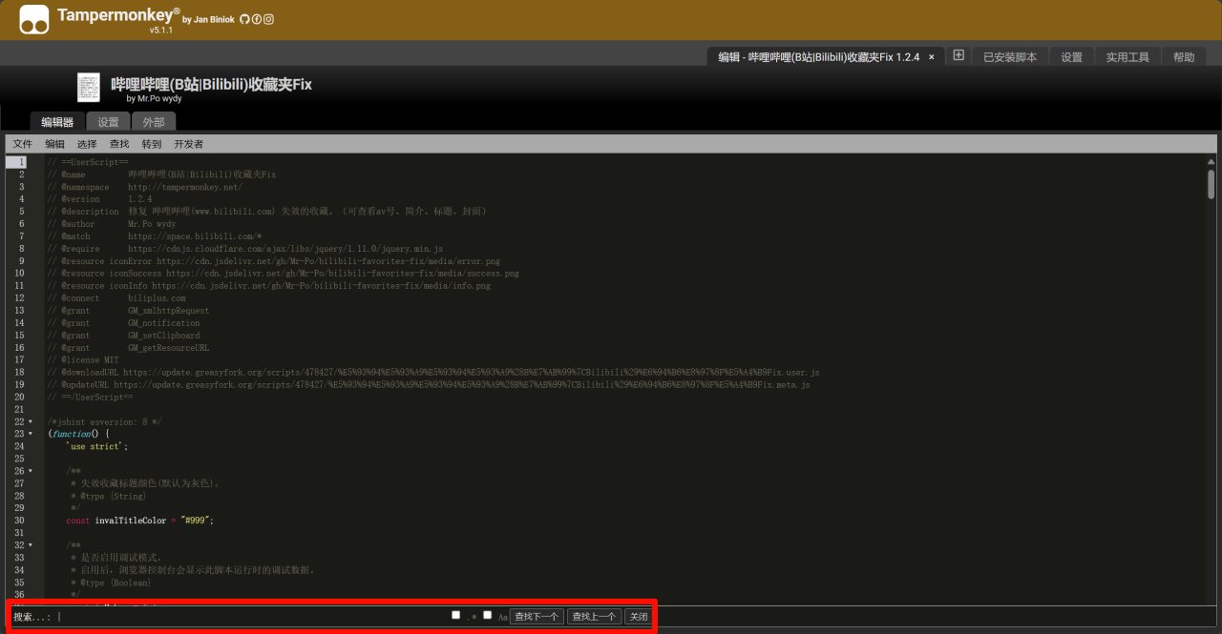Click the 'use strict' code line
This screenshot has height=634, width=1222.
tap(97, 446)
